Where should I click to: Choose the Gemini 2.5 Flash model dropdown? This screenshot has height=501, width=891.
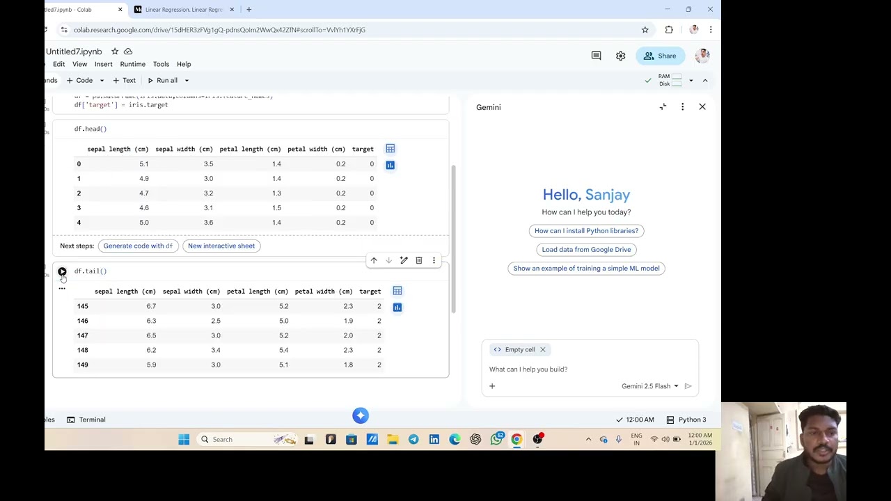point(650,386)
